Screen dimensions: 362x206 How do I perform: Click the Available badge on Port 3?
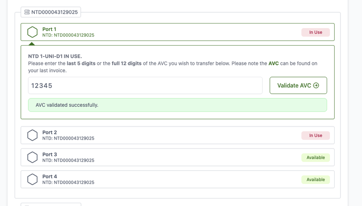coord(316,158)
